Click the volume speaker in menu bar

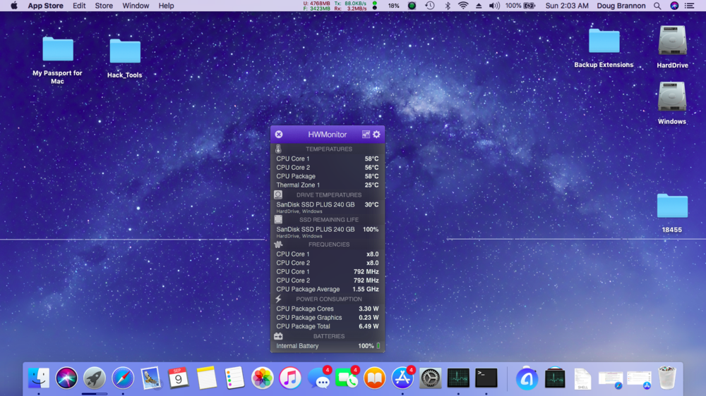tap(494, 6)
